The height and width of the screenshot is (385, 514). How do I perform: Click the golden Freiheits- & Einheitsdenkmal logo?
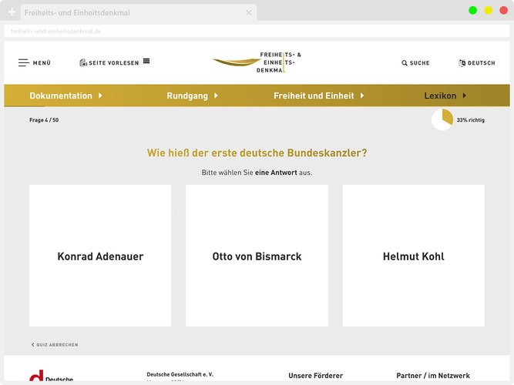click(257, 62)
